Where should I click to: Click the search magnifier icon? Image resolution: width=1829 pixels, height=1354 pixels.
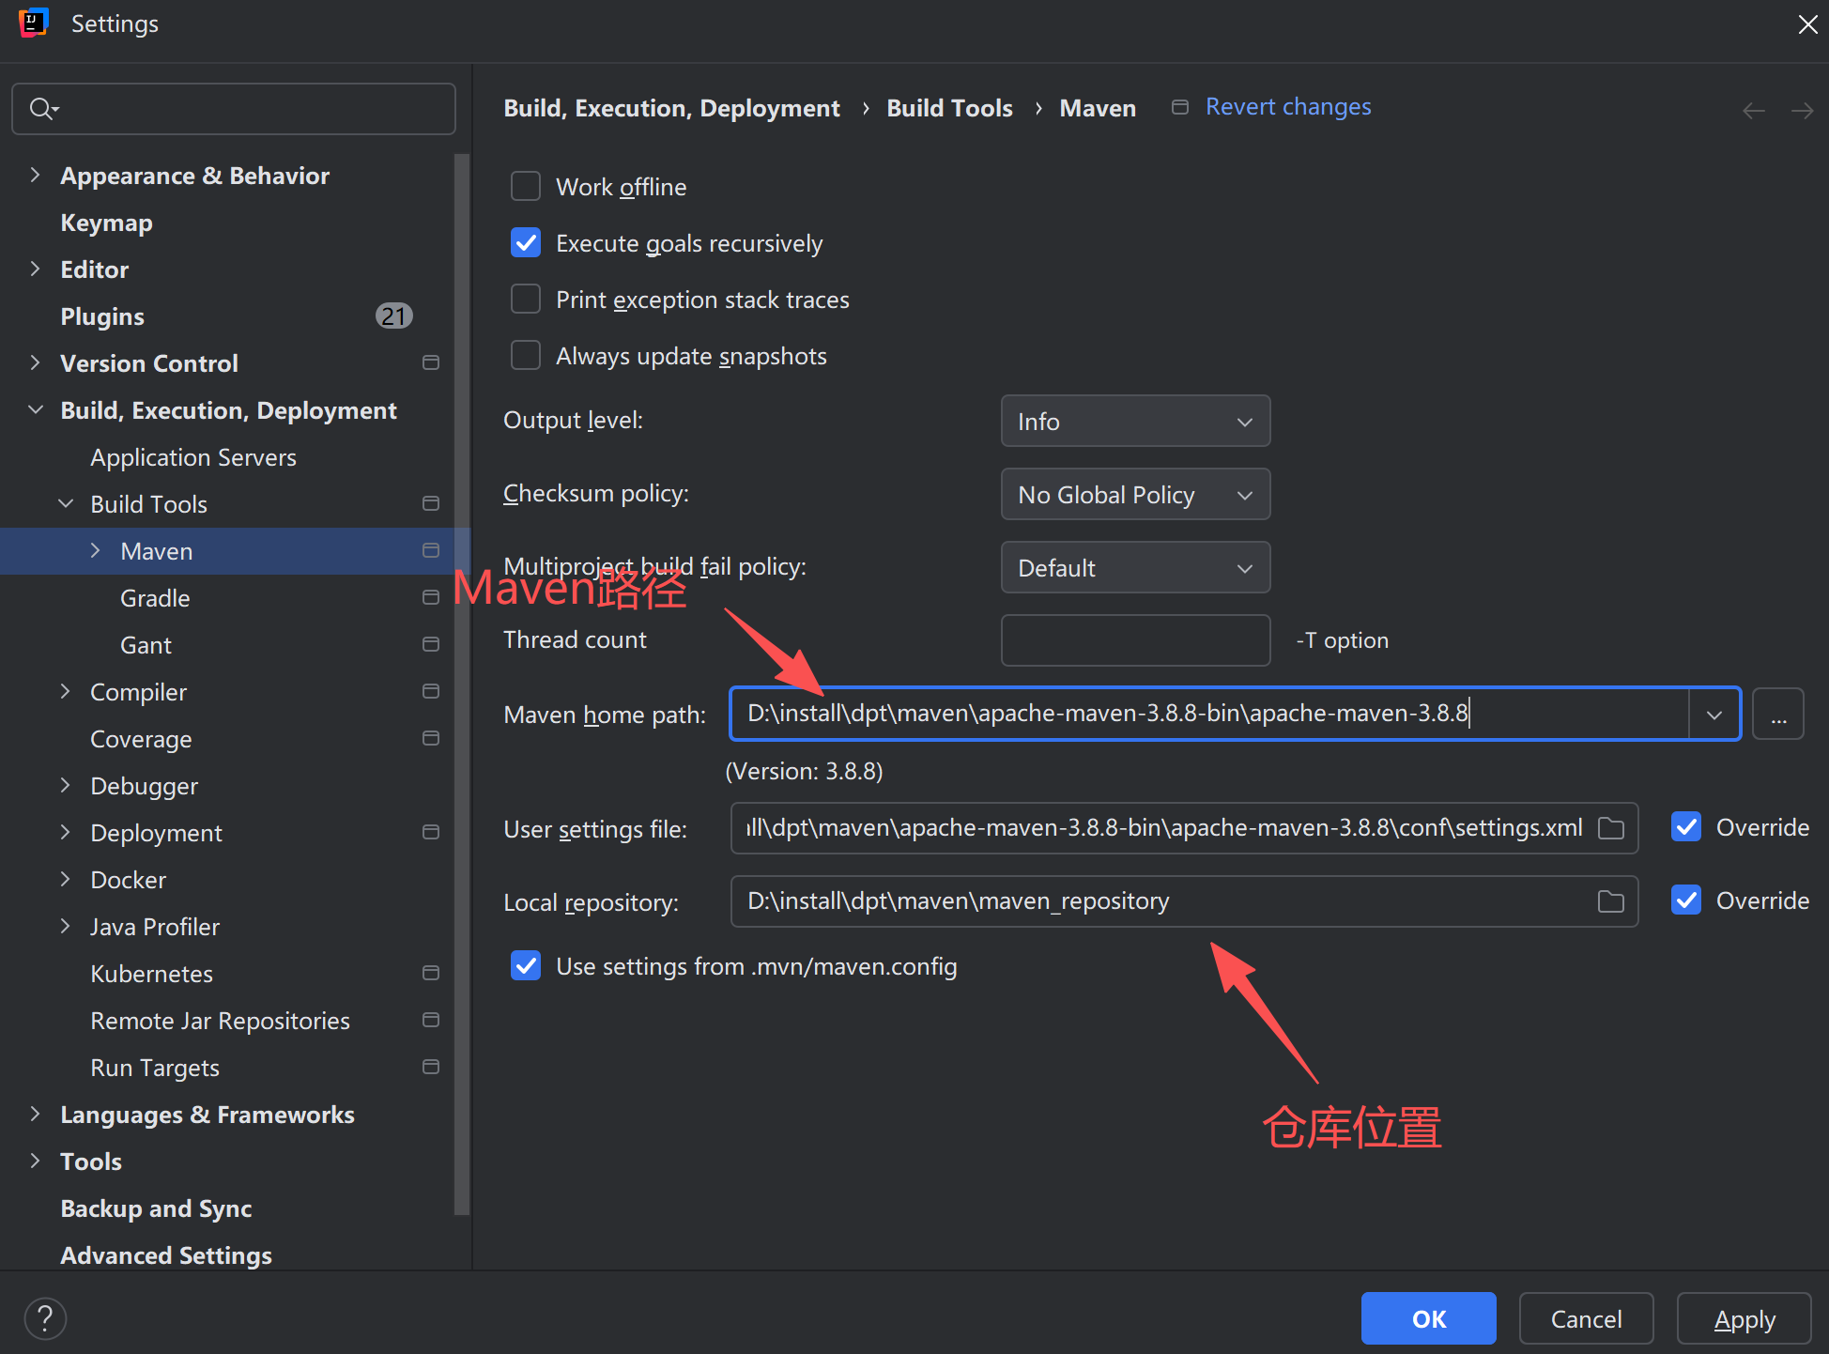42,109
